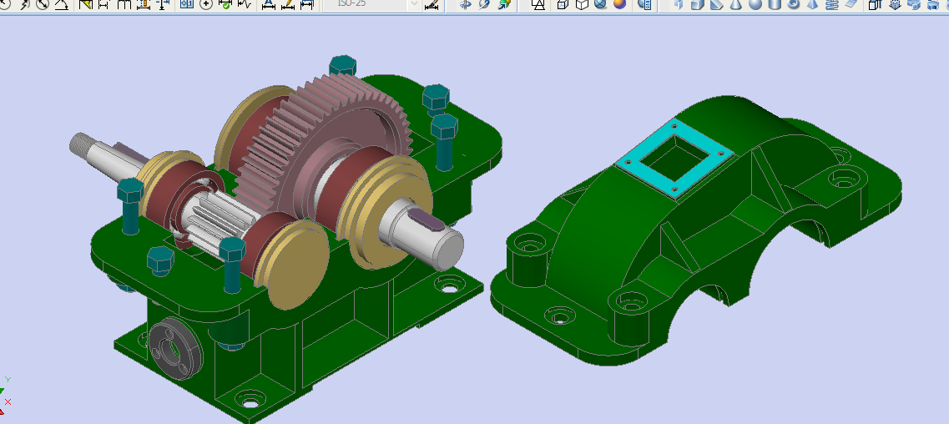
Task: Choose the Revolve tool
Action: [932, 3]
